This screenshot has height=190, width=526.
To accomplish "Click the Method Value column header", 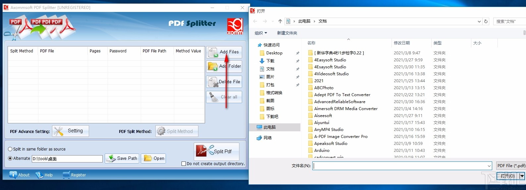I will point(189,51).
